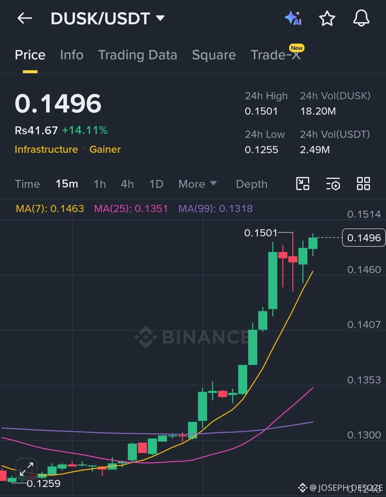
Task: Tap the back arrow icon
Action: [x=25, y=18]
